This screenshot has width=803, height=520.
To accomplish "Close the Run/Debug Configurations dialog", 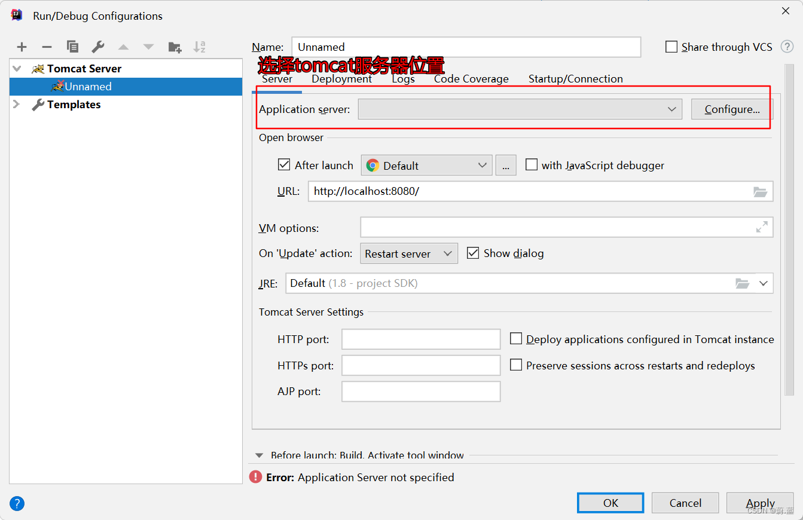I will (786, 10).
